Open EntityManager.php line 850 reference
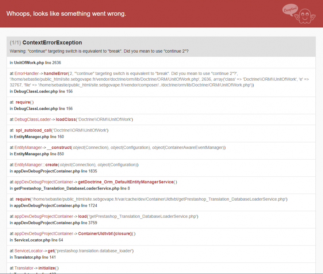 [37, 154]
